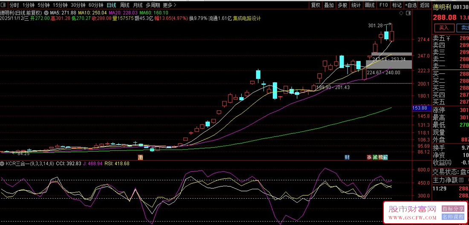469x225 pixels.
Task: Click the 解 marker icon on timeline
Action: 385,157
